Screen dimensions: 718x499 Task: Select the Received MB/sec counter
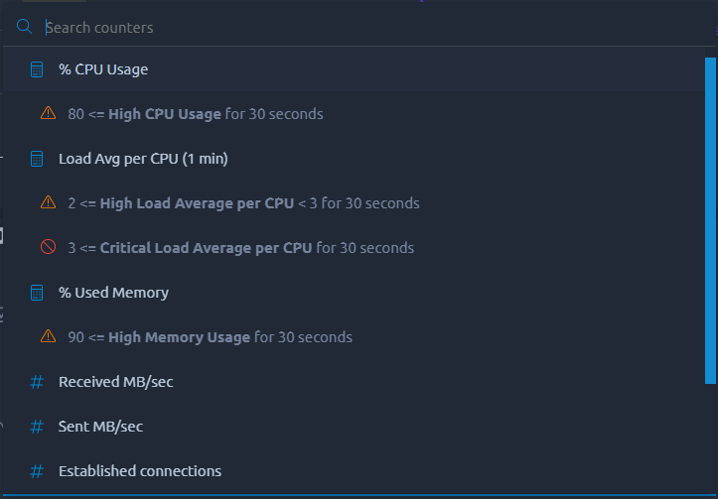point(354,382)
